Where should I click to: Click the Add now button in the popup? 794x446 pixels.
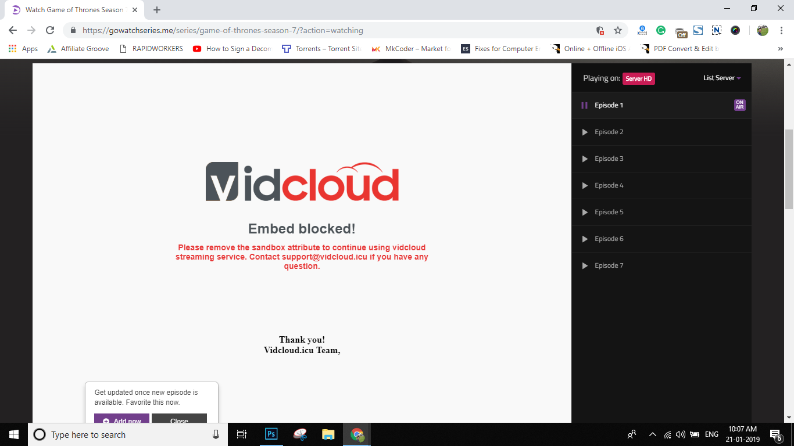tap(122, 418)
